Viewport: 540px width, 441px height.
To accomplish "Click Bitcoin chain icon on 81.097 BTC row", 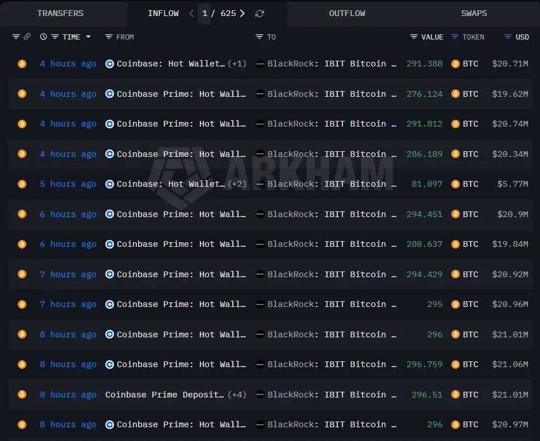I will 22,184.
